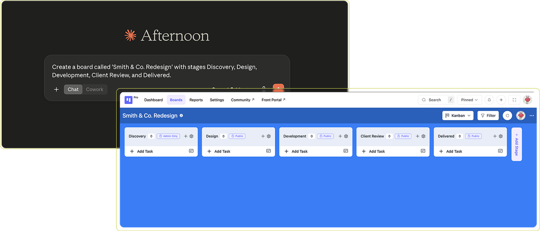The width and height of the screenshot is (540, 231).
Task: Open the Reports menu item
Action: coord(196,100)
